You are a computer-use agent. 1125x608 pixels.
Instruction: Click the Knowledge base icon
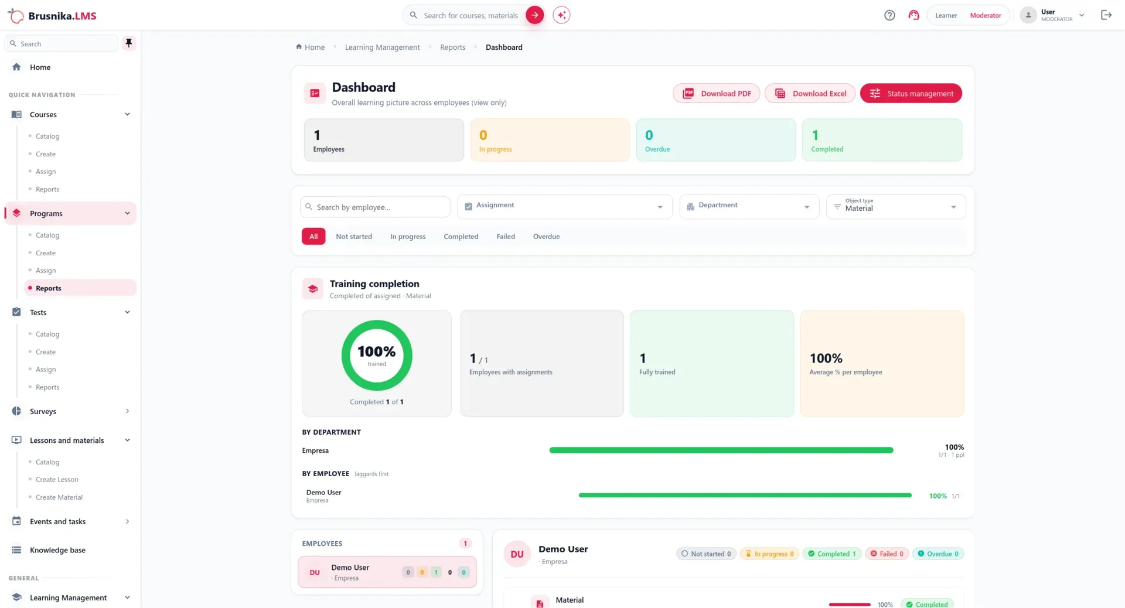click(x=16, y=550)
